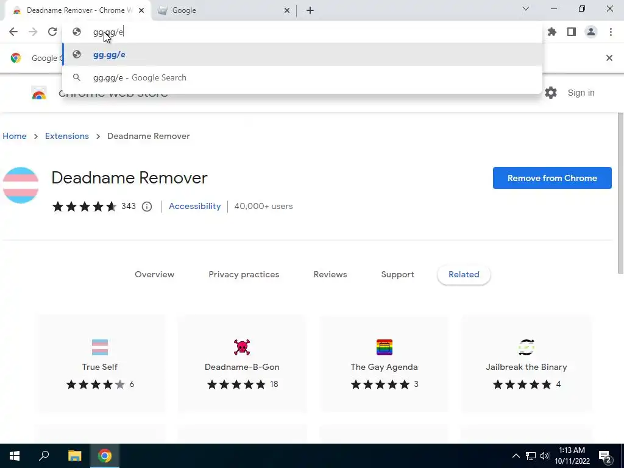Click the address bar input

click(x=302, y=32)
